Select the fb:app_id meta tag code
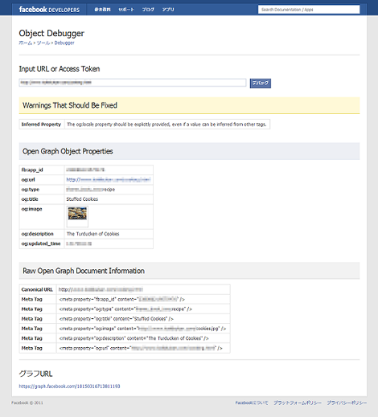Image resolution: width=378 pixels, height=417 pixels. click(x=121, y=299)
